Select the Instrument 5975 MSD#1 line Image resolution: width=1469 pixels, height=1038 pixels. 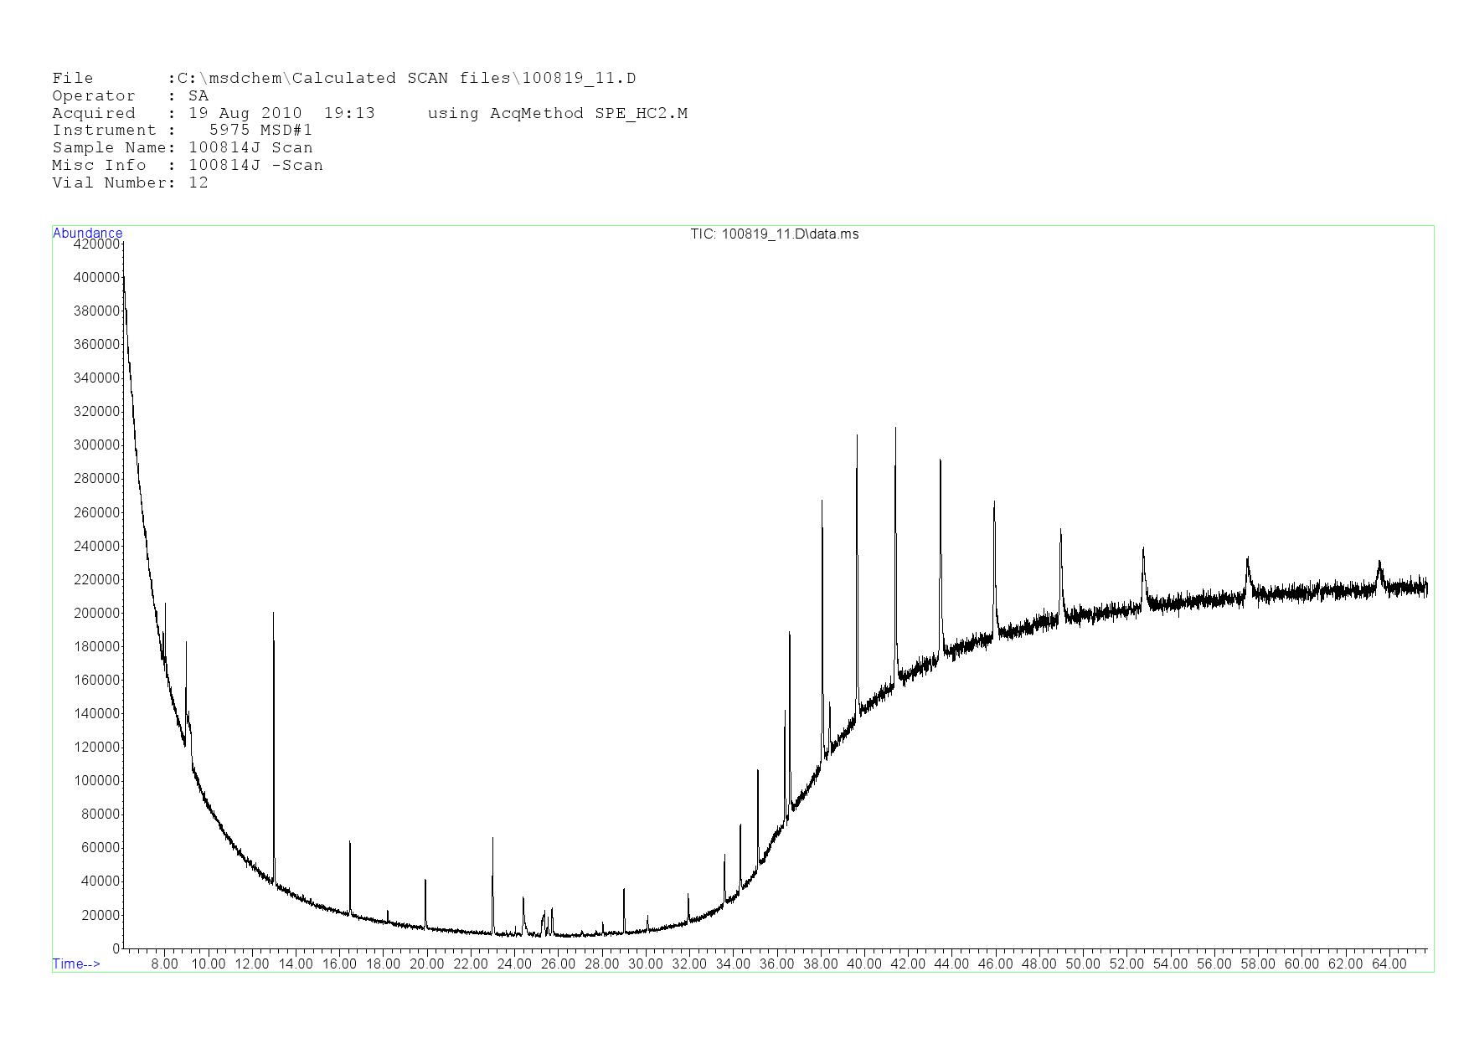(182, 130)
